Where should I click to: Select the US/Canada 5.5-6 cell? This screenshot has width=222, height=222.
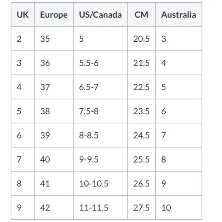[x=101, y=63]
